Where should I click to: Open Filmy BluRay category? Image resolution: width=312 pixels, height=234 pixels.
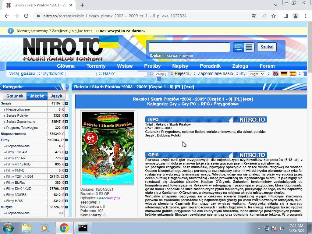click(16, 183)
